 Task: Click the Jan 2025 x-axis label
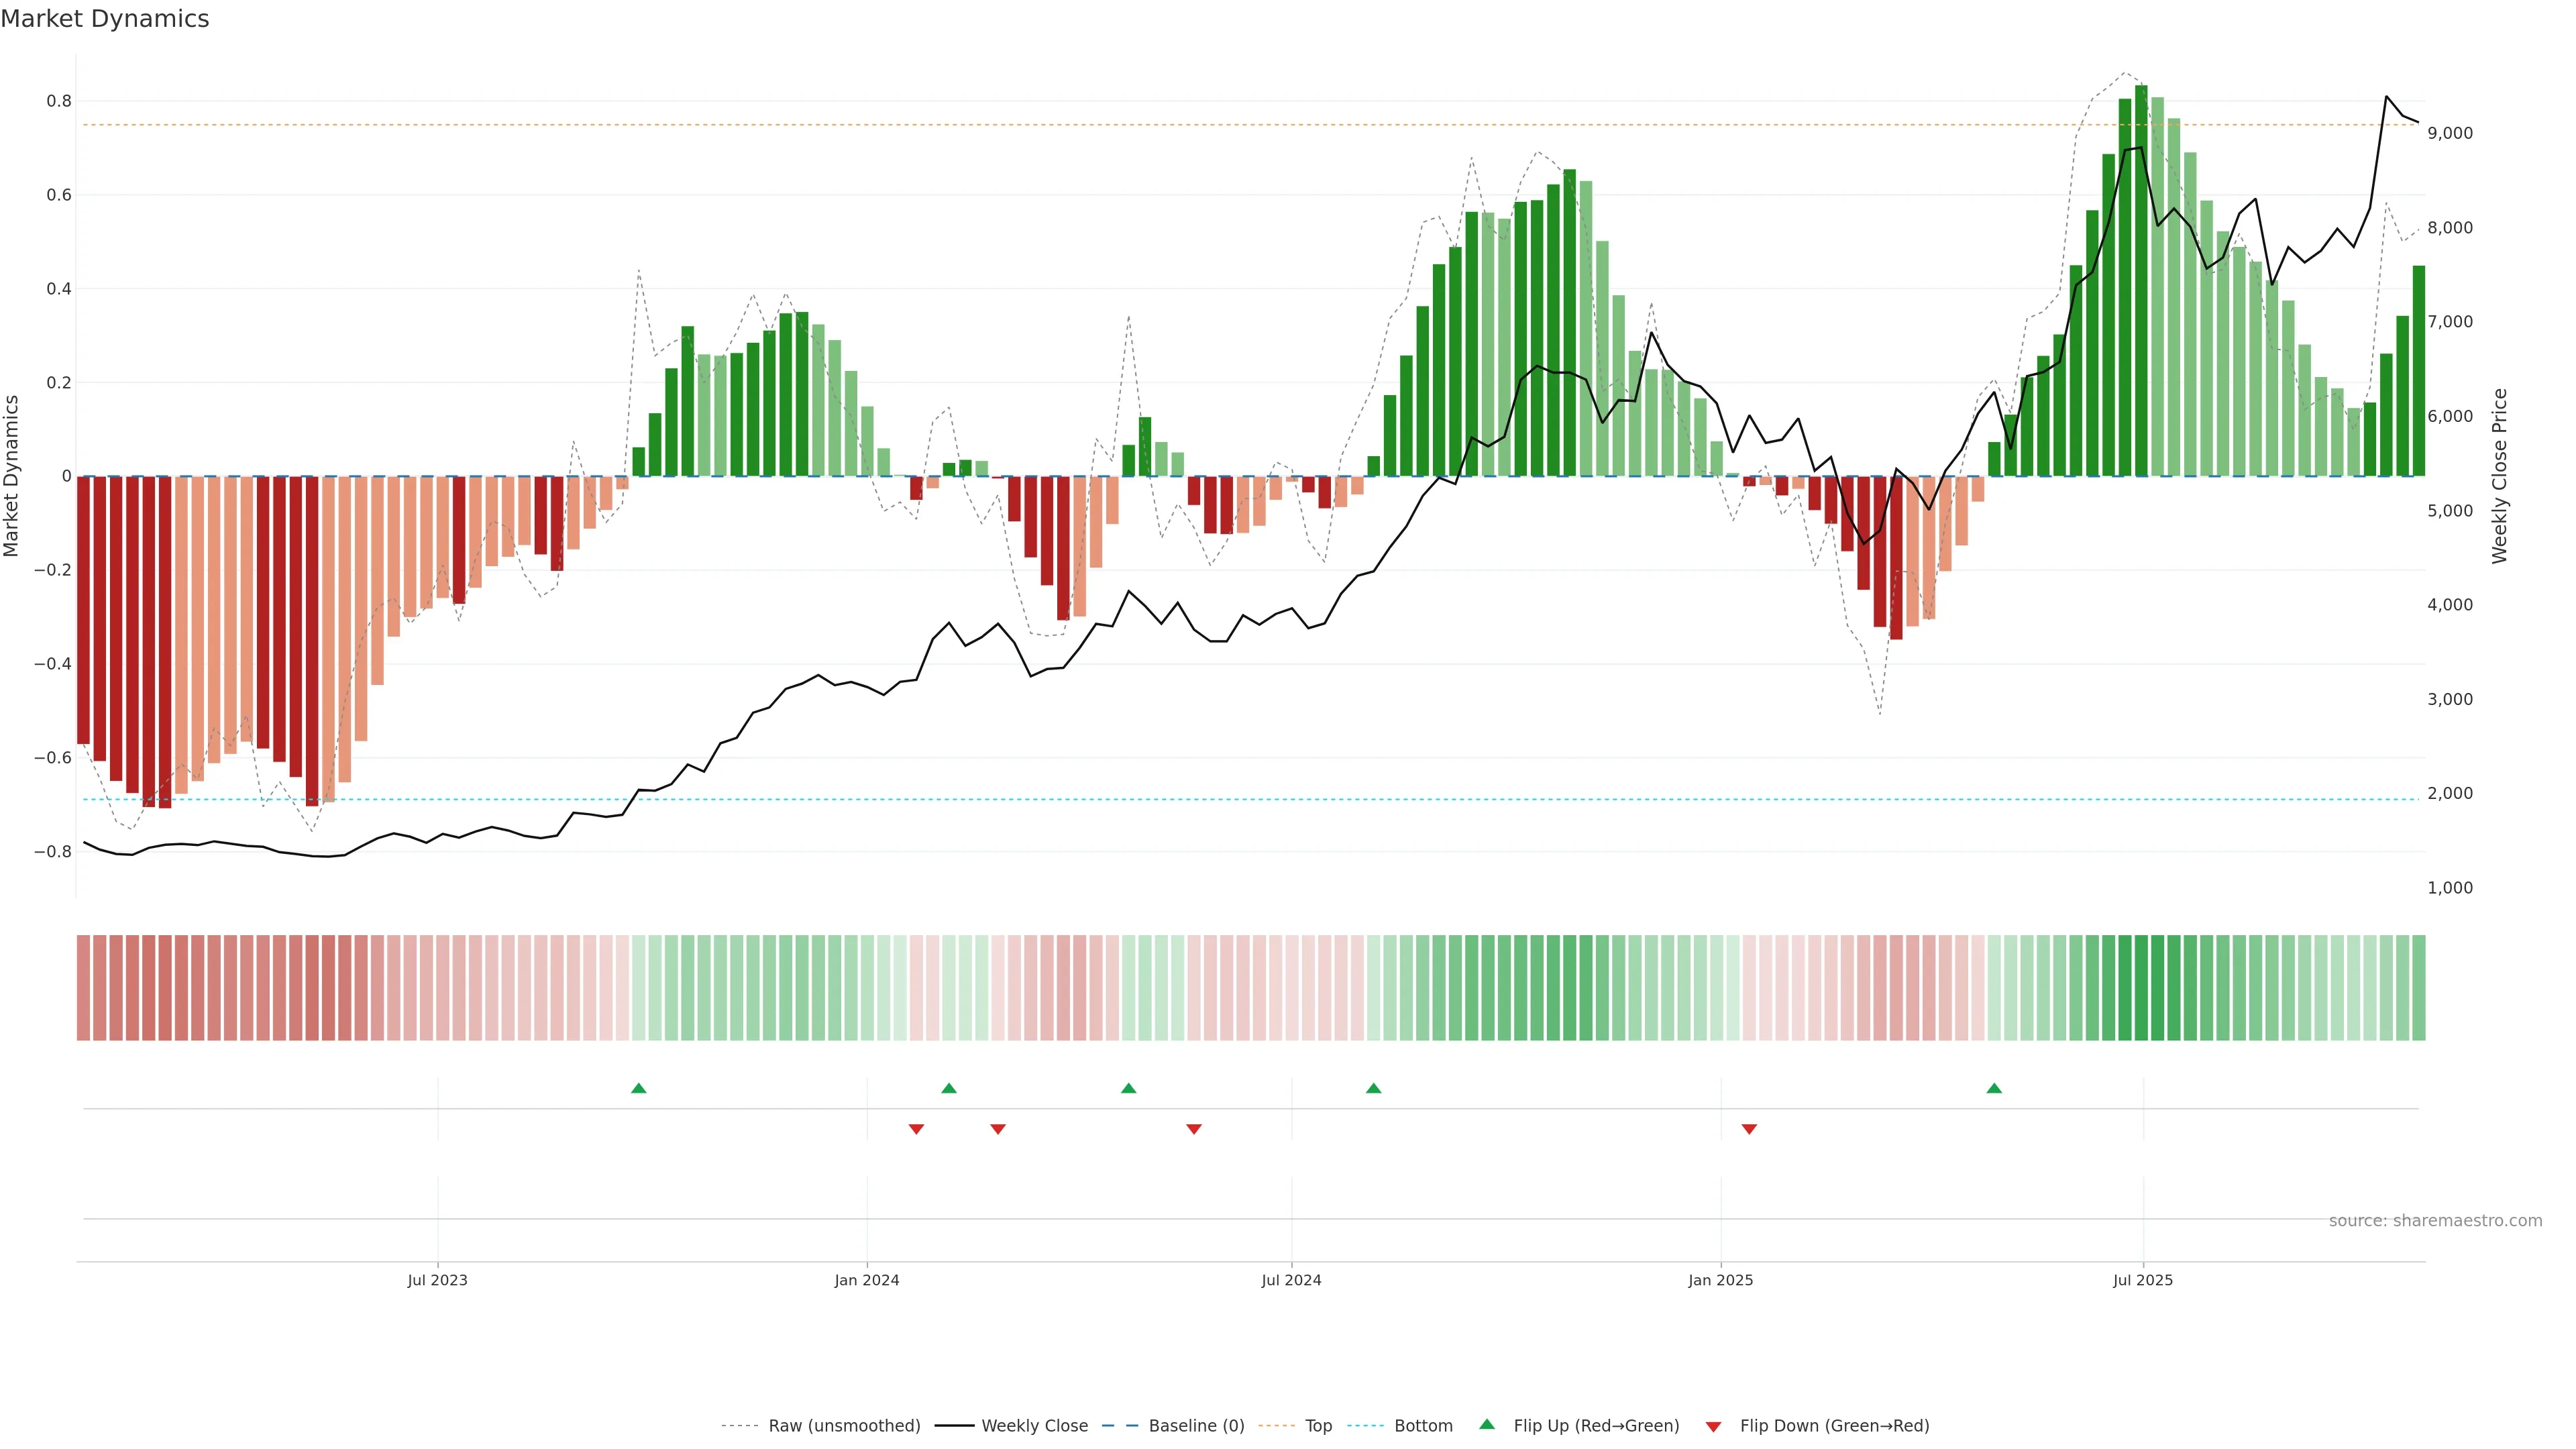[1720, 1280]
